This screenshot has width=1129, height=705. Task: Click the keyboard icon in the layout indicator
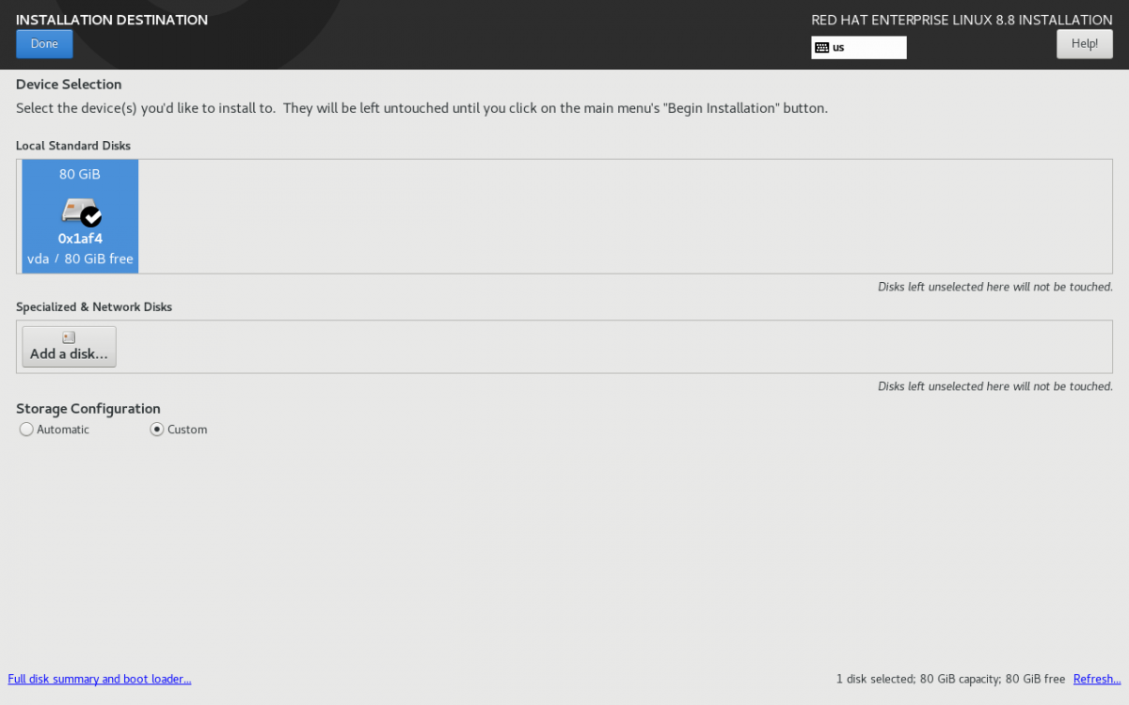pyautogui.click(x=821, y=47)
